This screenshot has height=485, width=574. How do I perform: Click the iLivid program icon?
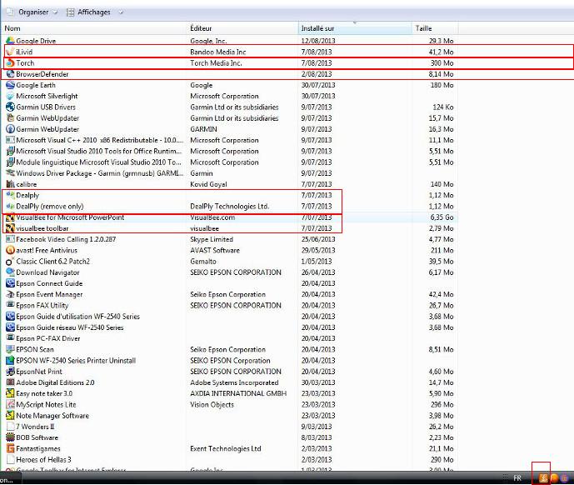(10, 52)
